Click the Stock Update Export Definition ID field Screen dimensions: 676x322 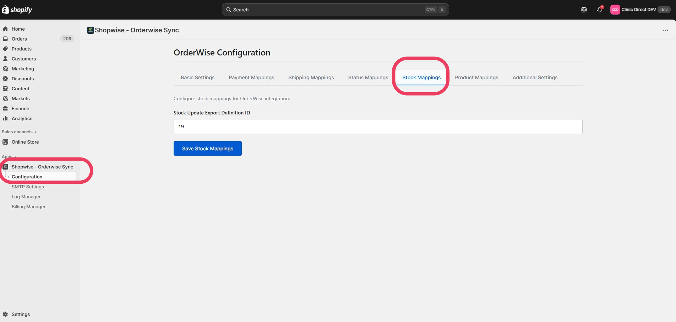(378, 127)
